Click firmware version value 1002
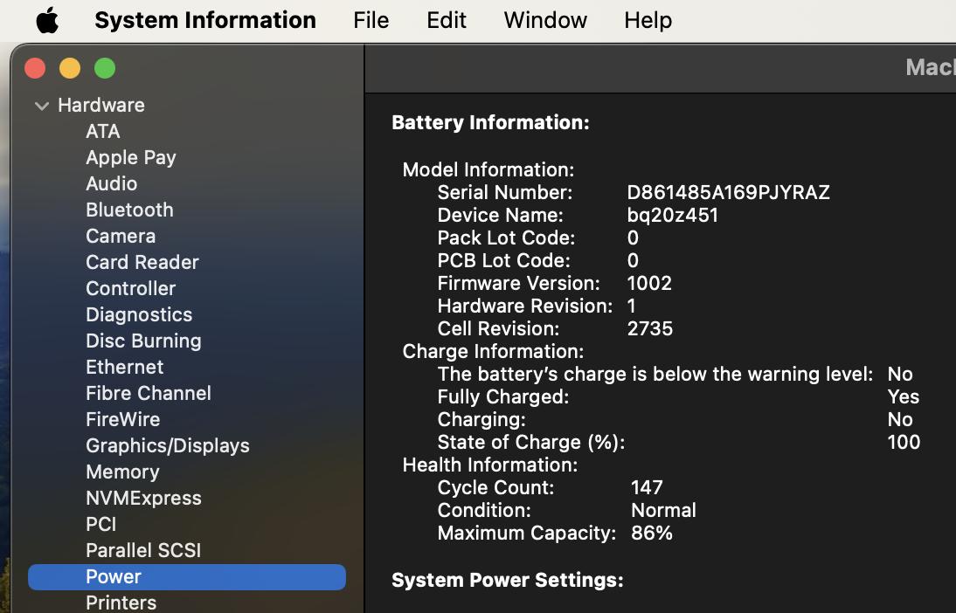Image resolution: width=956 pixels, height=613 pixels. coord(649,283)
